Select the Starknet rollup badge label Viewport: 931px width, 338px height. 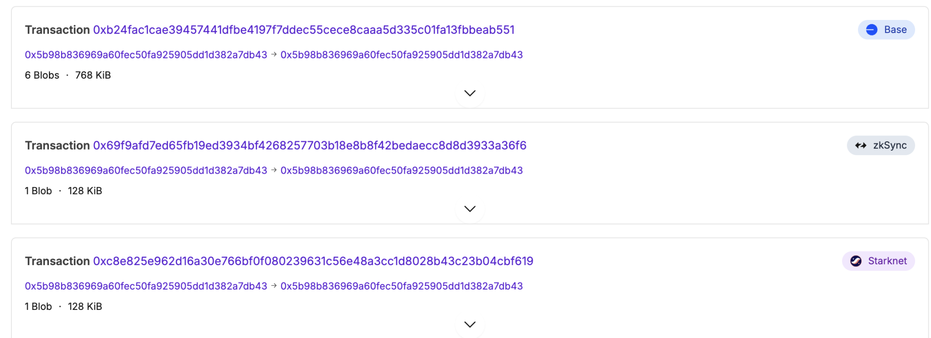[887, 261]
